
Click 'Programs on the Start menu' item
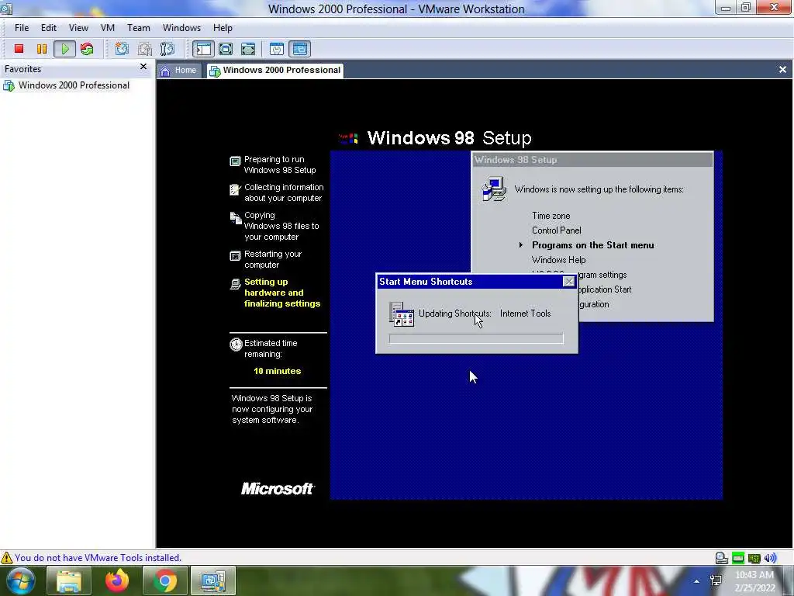click(x=593, y=245)
